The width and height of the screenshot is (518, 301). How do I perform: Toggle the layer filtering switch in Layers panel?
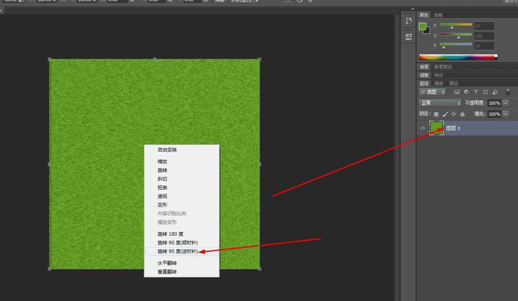click(507, 93)
